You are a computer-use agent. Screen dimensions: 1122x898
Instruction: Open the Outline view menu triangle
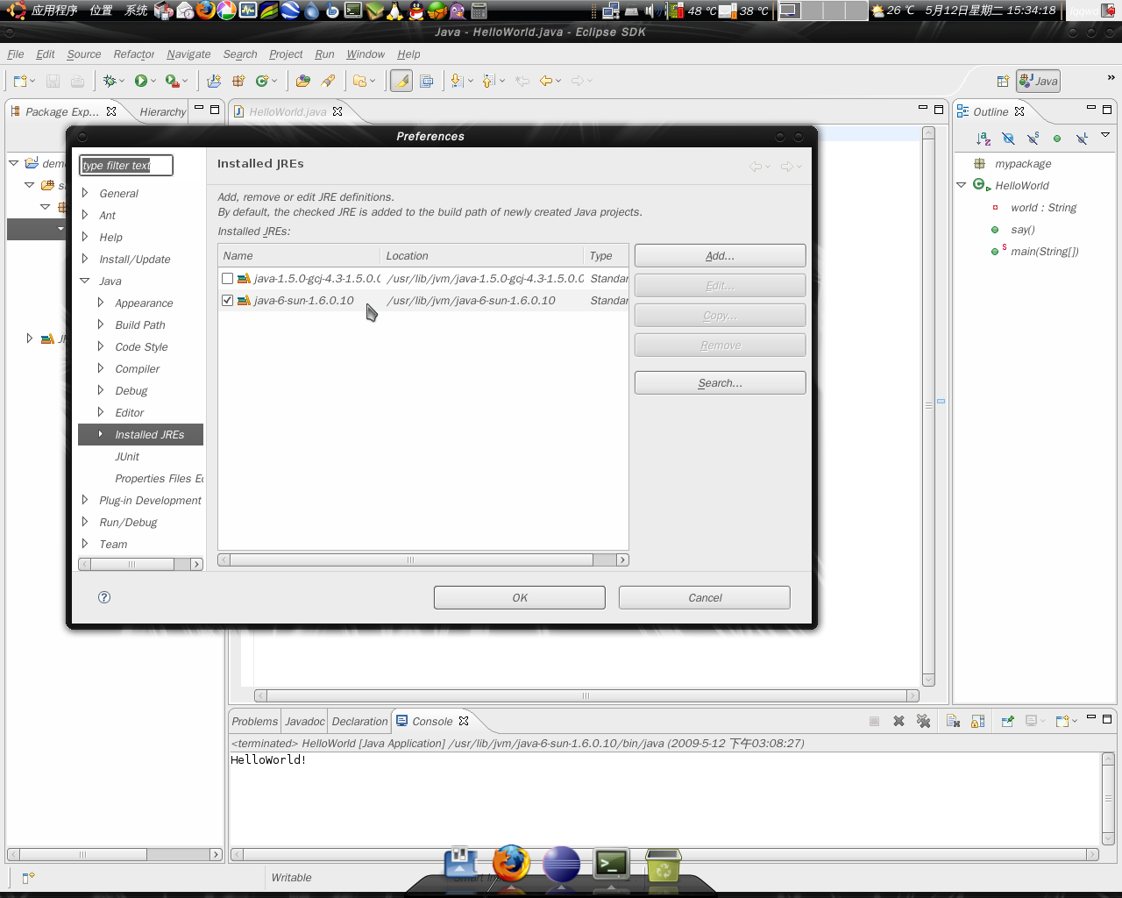tap(1105, 135)
